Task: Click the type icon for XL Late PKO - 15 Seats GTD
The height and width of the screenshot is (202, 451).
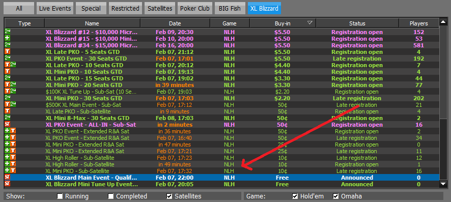Action: [8, 78]
